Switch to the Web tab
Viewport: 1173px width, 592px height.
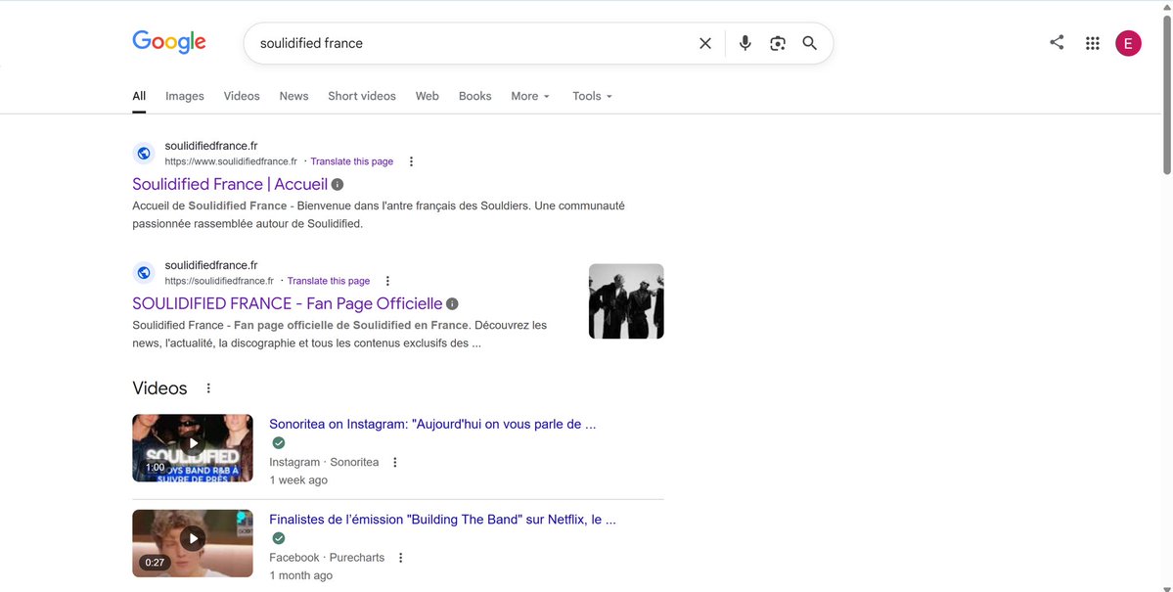point(428,96)
